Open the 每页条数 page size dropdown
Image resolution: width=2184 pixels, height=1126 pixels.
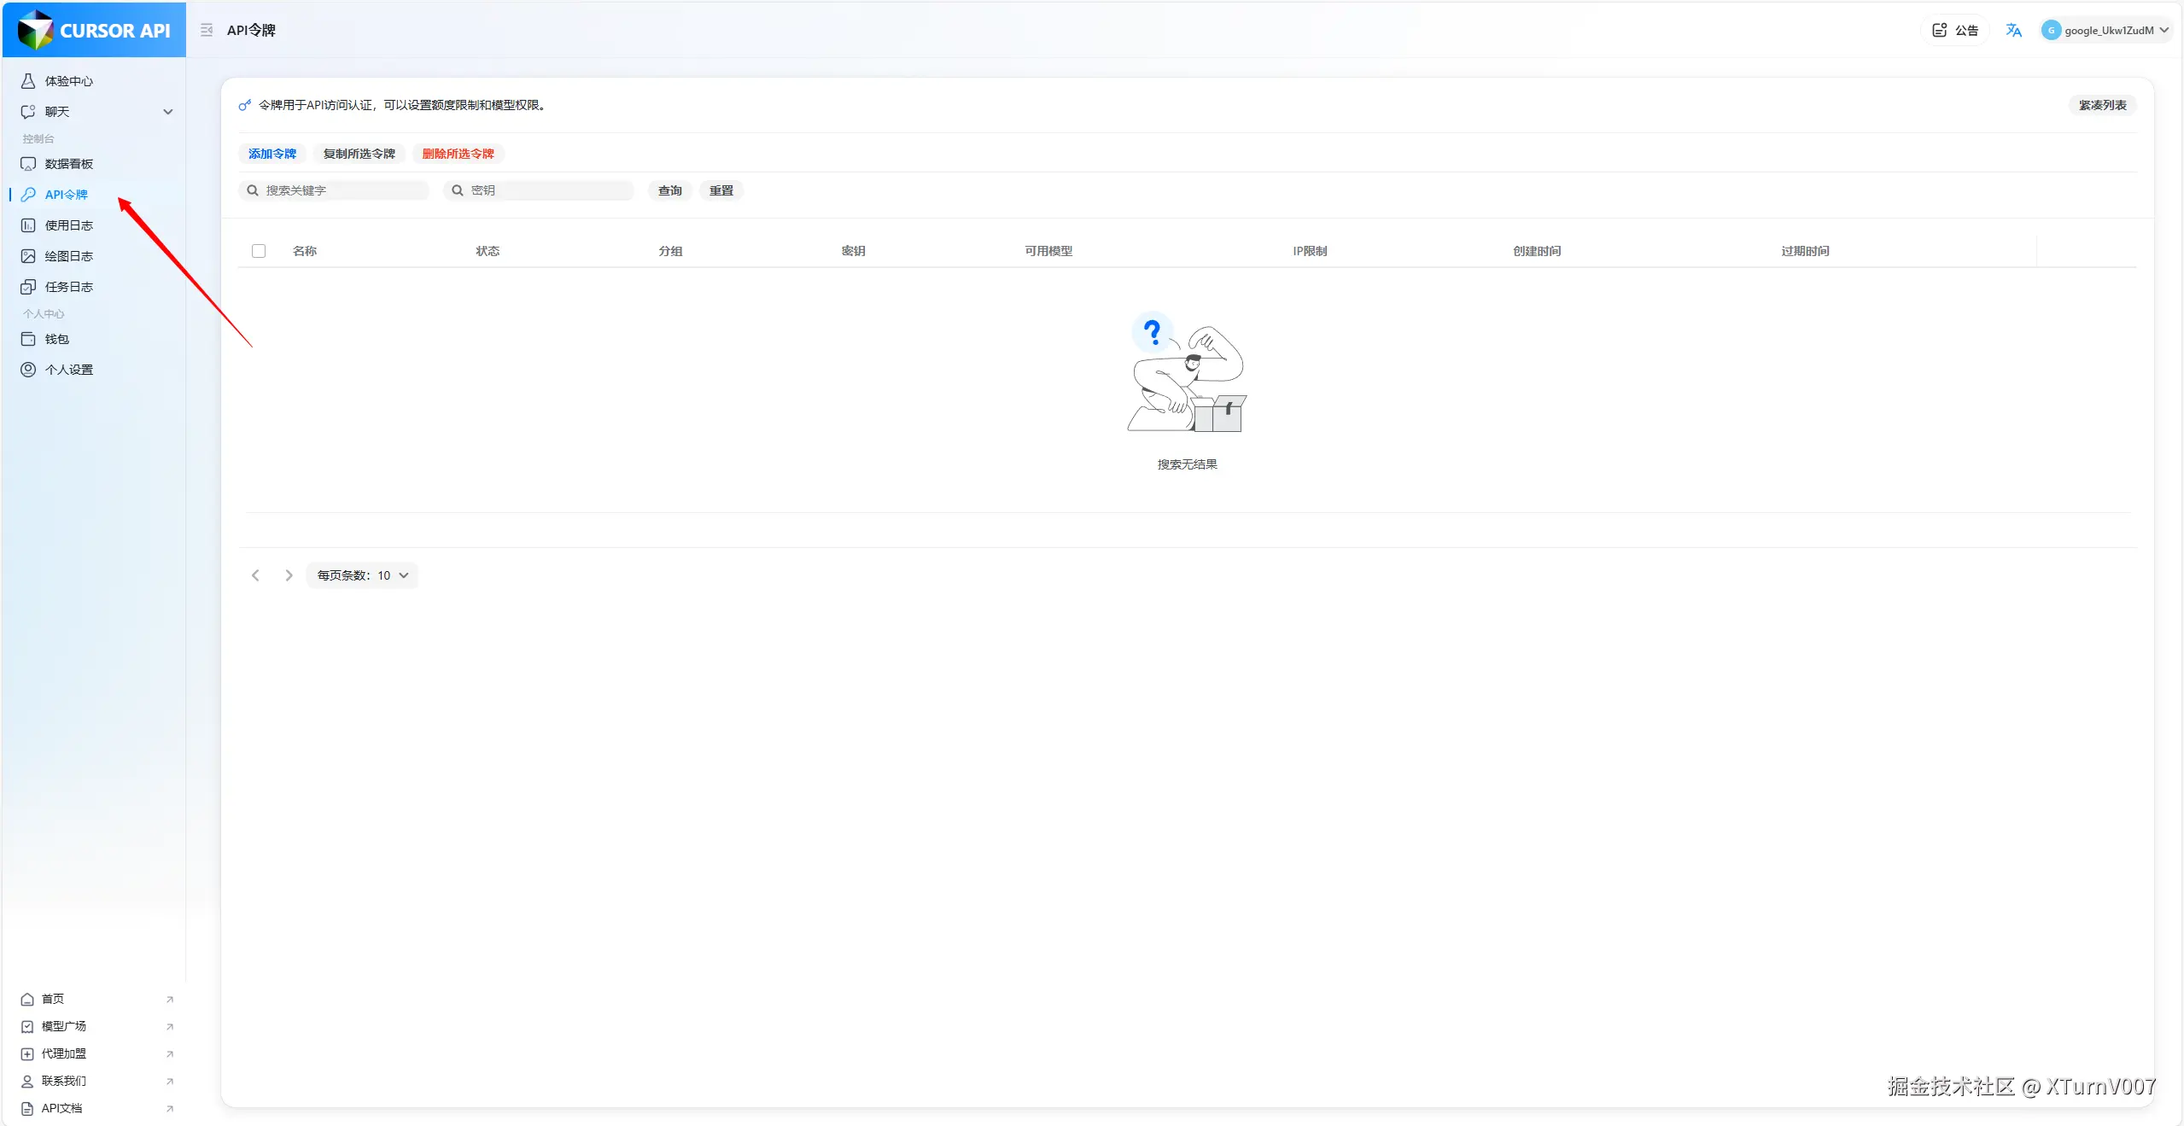(362, 575)
